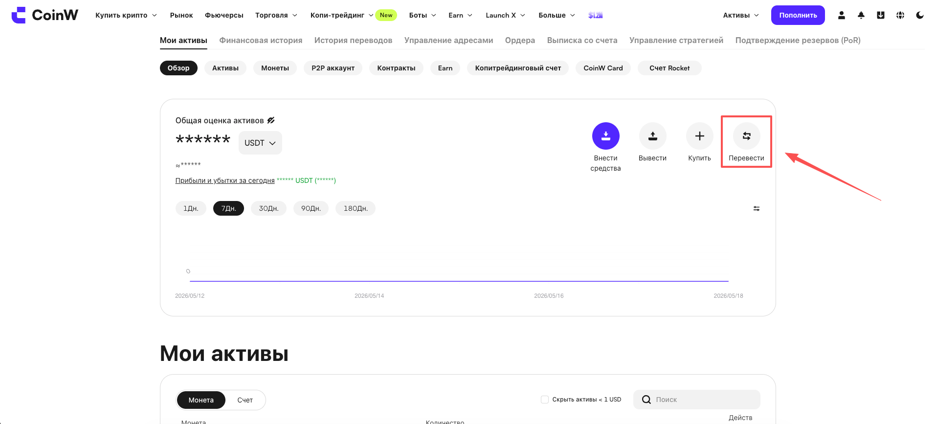Open the USDT currency dropdown
Screen dimensions: 936x424
[x=260, y=143]
